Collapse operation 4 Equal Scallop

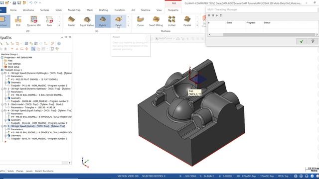[2, 110]
